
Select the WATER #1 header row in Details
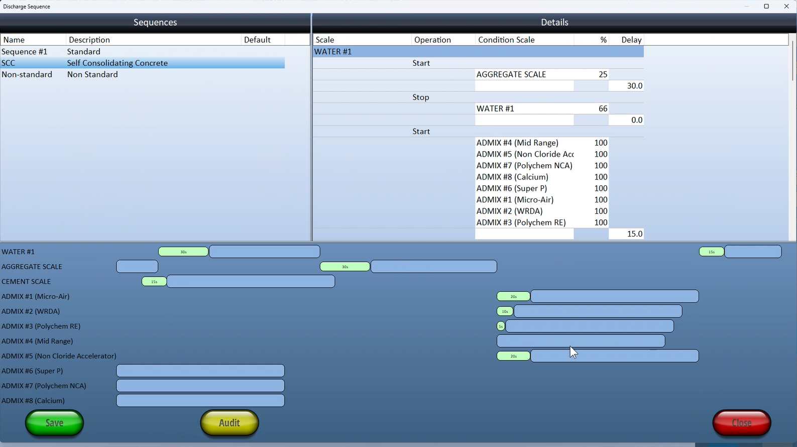pos(478,52)
